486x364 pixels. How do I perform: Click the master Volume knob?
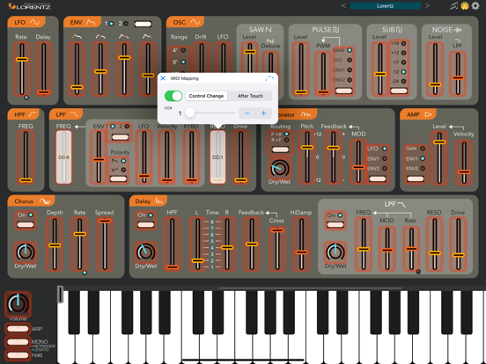coord(18,303)
